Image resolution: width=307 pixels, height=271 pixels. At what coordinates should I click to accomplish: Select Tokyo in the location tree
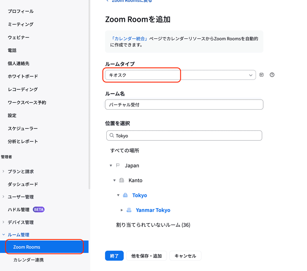tap(140, 195)
